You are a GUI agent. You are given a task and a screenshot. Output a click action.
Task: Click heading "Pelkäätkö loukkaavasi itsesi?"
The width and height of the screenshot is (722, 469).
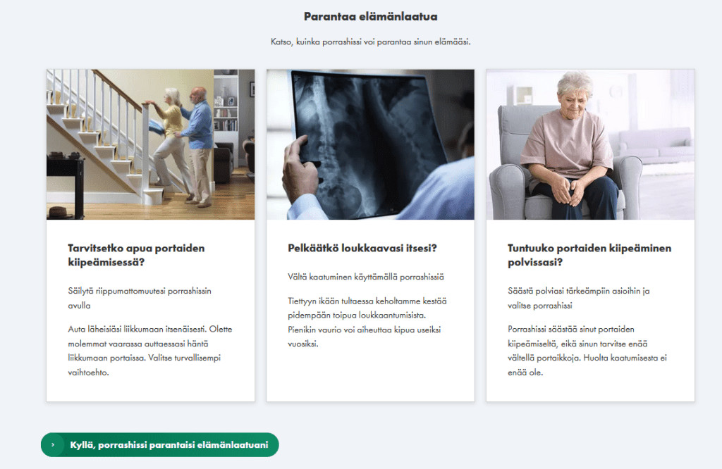pos(362,249)
